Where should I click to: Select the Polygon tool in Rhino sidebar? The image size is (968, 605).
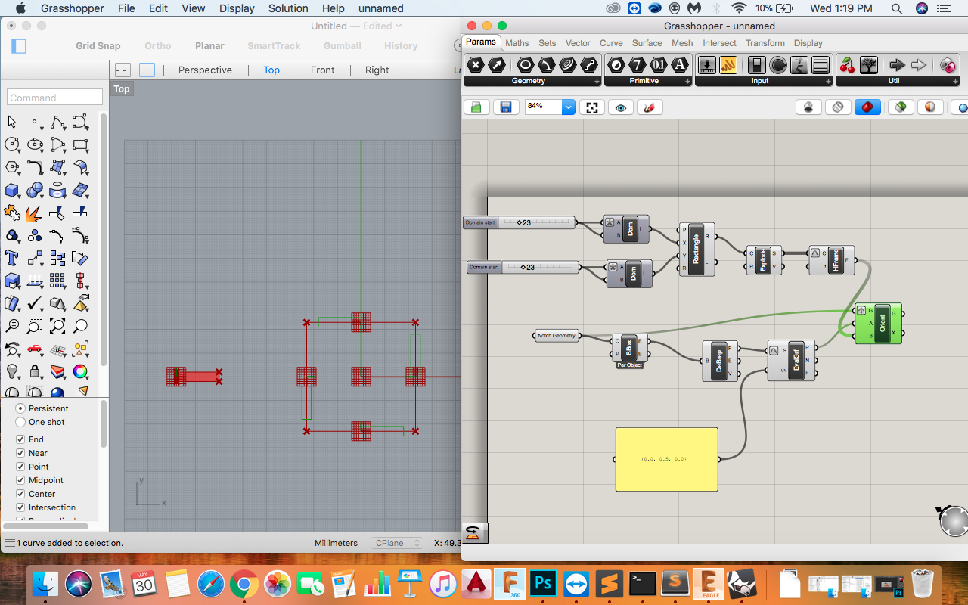point(12,167)
